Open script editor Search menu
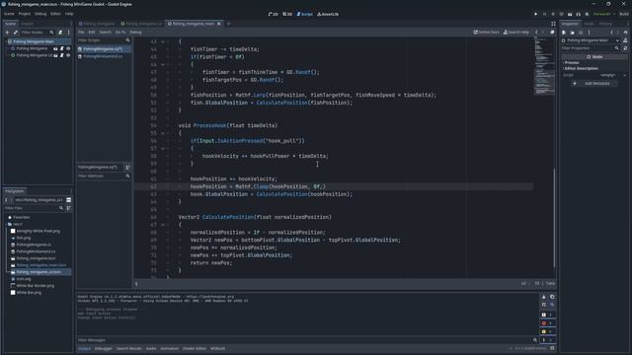 point(105,33)
